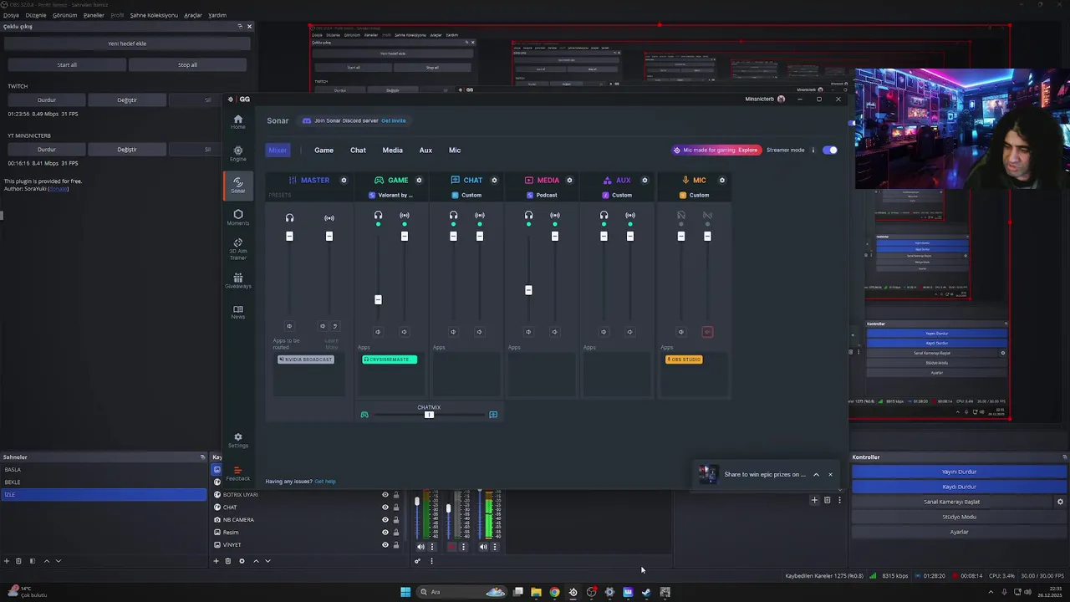Screen dimensions: 1070x602
Task: Open File Explorer from taskbar
Action: coord(536,592)
